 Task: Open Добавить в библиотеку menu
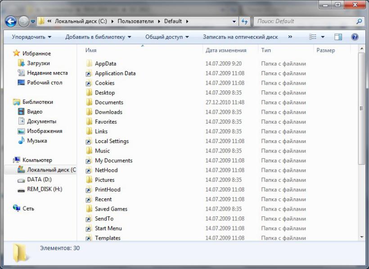[x=98, y=37]
